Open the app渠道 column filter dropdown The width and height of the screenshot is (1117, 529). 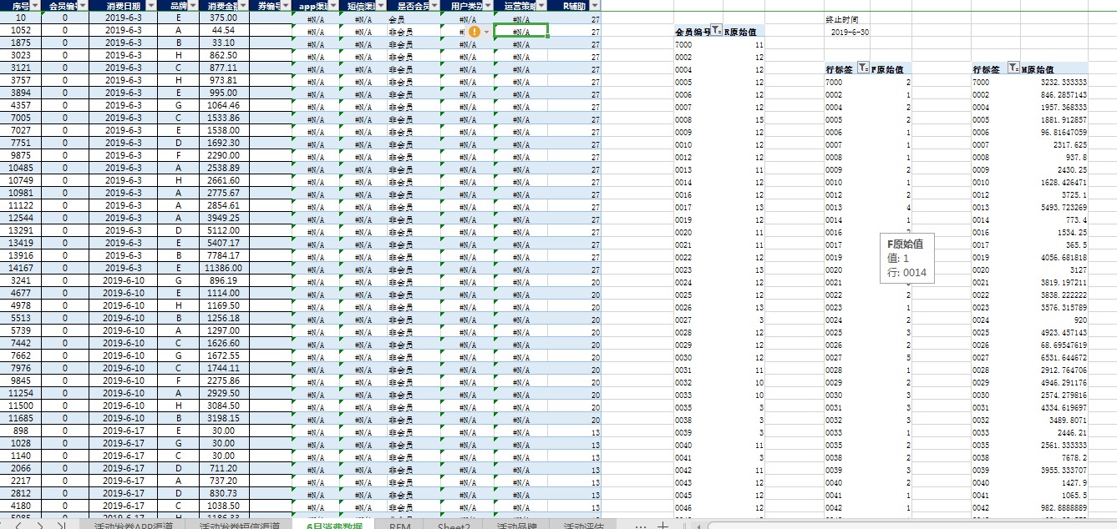coord(335,6)
